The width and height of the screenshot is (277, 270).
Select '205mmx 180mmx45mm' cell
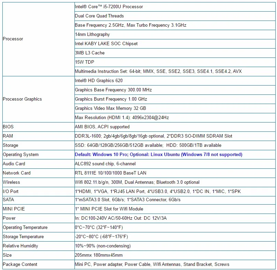tap(175, 255)
